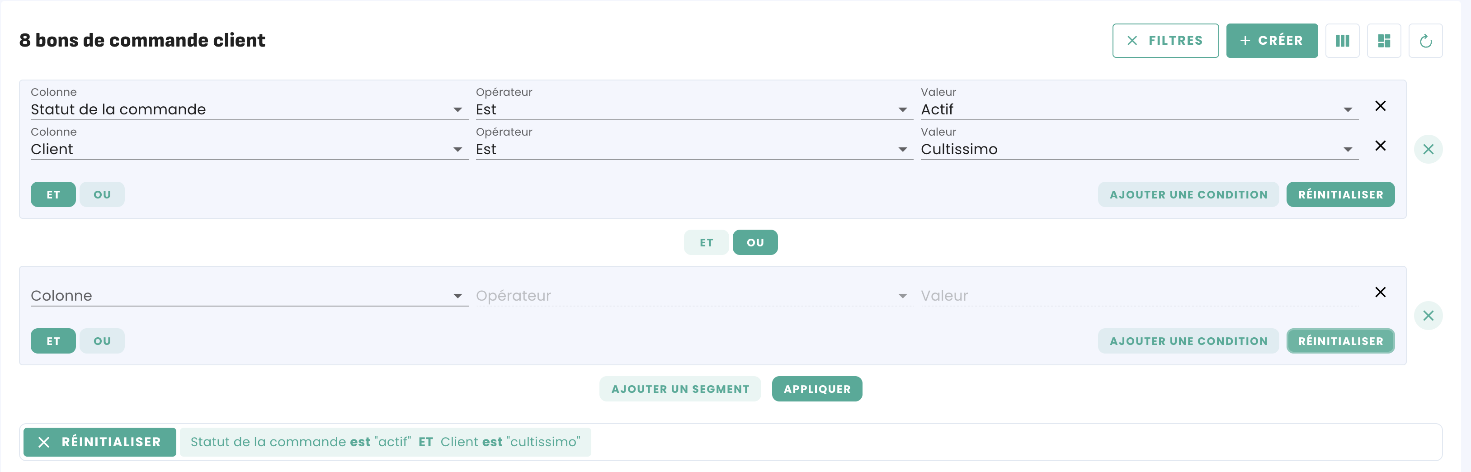Click the Créer button
Viewport: 1471px width, 472px height.
[x=1272, y=41]
